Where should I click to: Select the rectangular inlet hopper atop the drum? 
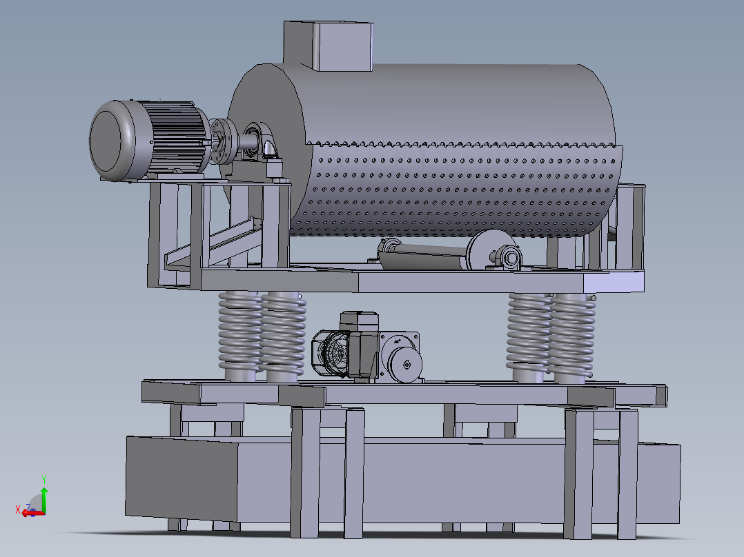(329, 46)
